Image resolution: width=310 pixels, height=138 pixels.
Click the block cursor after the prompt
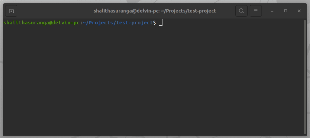[x=161, y=23]
